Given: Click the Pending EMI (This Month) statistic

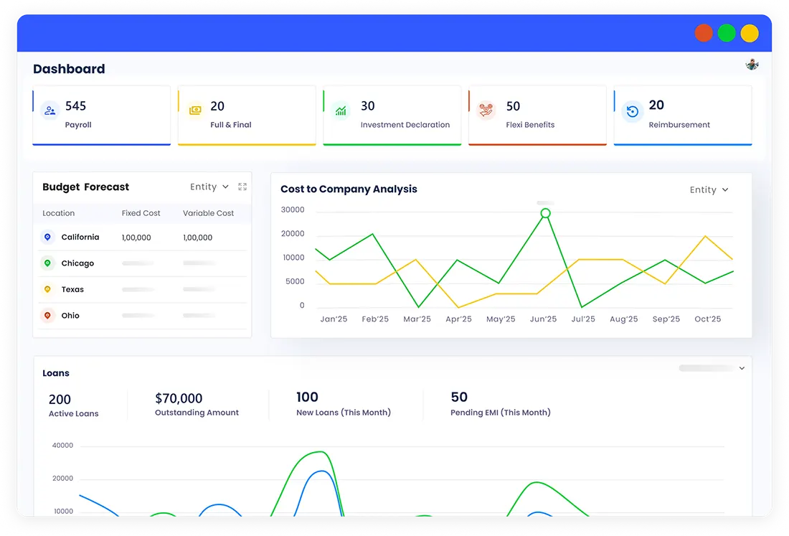Looking at the screenshot, I should pos(500,404).
